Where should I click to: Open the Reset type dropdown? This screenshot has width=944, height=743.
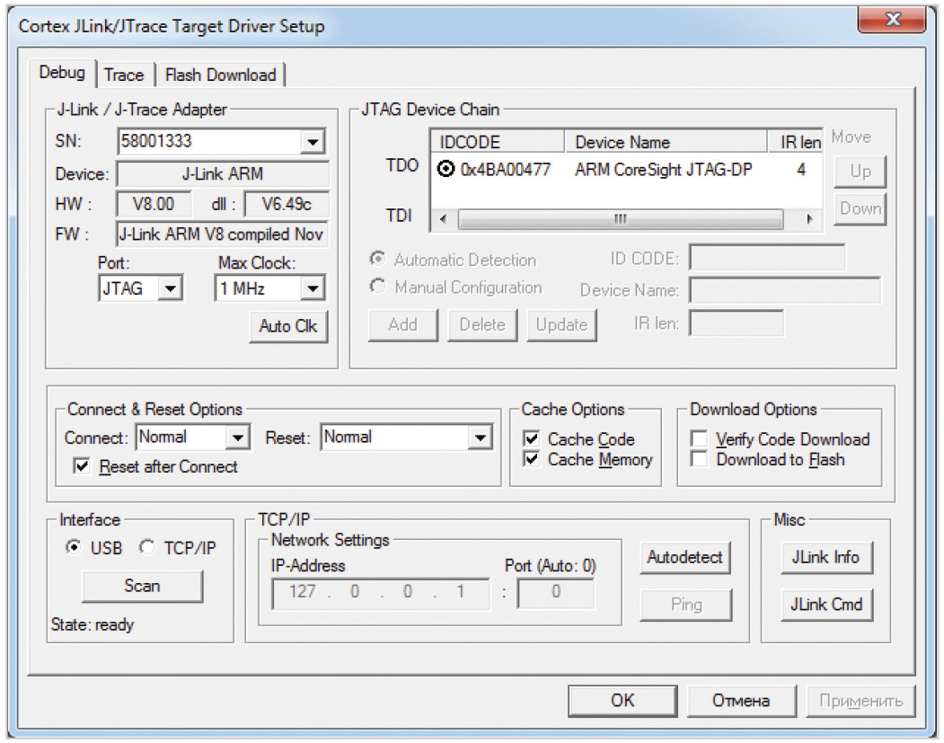[481, 438]
